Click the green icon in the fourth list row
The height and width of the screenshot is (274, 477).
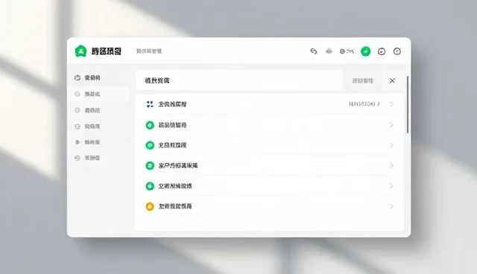[x=150, y=165]
